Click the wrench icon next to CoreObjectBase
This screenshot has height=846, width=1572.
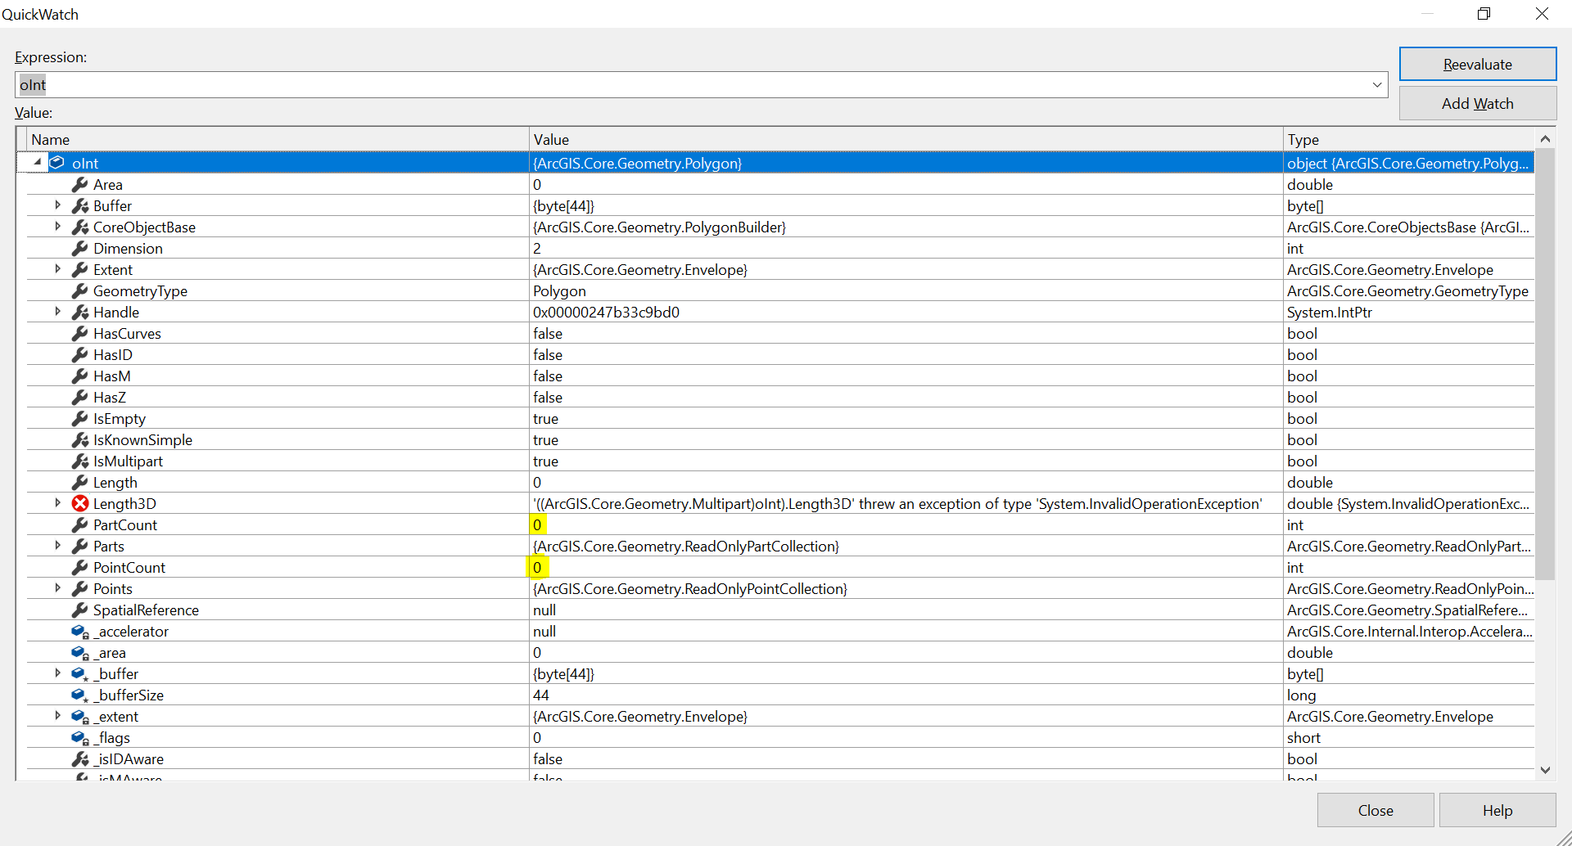pyautogui.click(x=79, y=227)
